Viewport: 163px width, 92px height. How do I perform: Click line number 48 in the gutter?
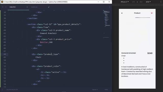coord(5,54)
